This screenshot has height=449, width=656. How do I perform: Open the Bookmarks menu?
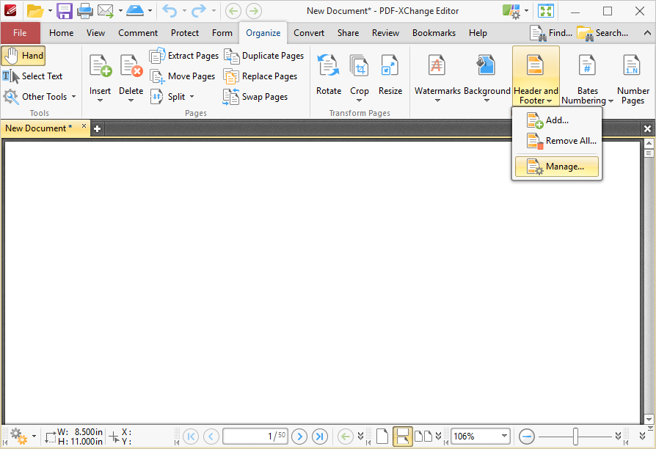point(434,32)
